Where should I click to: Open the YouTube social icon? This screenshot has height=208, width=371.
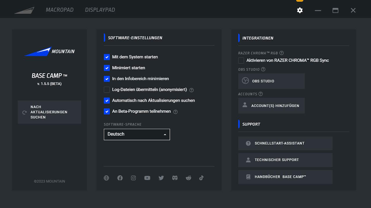coord(147,178)
